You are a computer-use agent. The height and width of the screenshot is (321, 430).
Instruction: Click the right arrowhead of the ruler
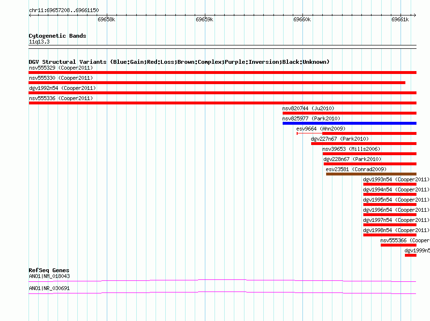[415, 15]
